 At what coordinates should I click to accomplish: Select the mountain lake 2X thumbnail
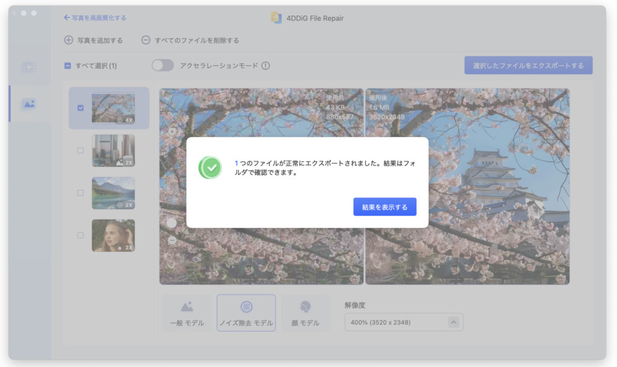[x=114, y=193]
